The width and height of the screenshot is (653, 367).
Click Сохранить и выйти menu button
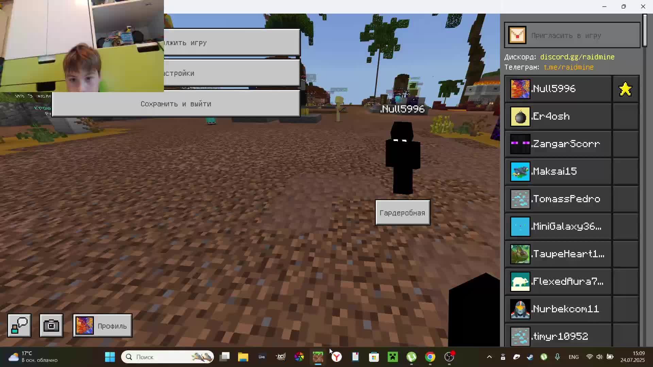(176, 104)
